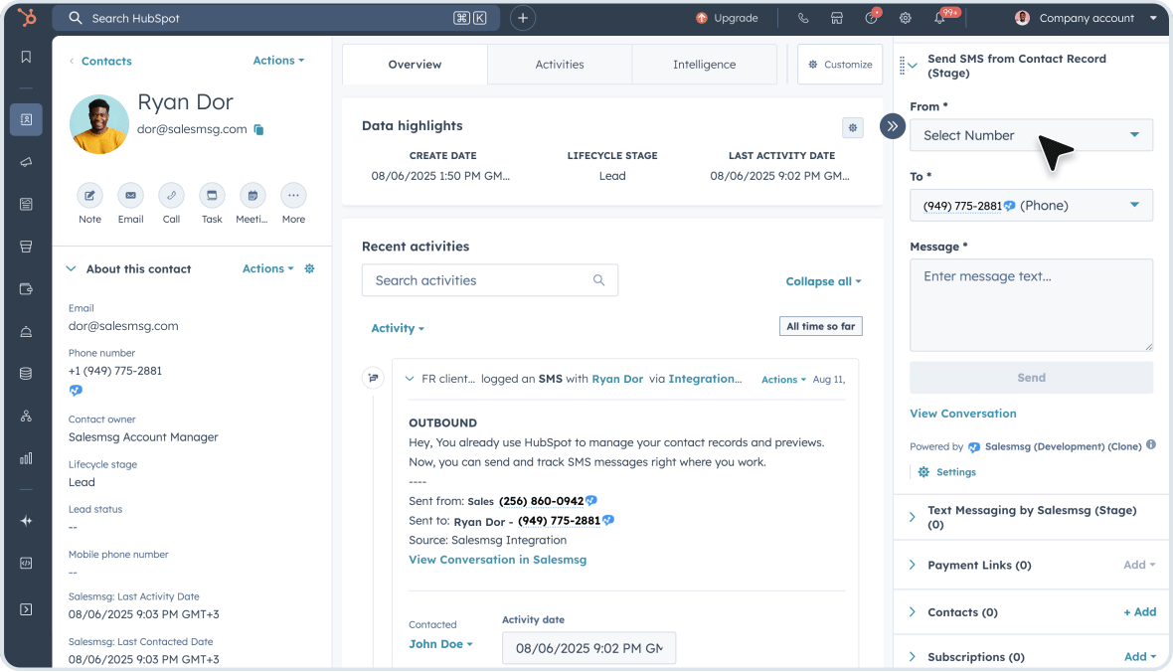Expand the Subscriptions (0) section
The image size is (1173, 672).
(x=912, y=656)
